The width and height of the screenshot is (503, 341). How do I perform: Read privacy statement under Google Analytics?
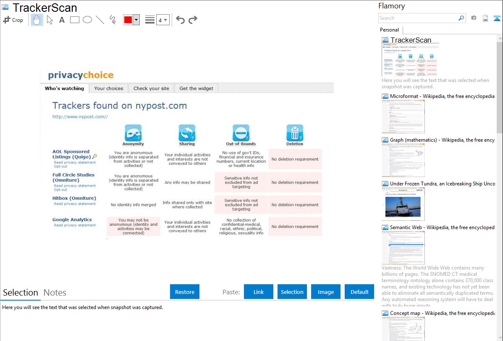75,225
